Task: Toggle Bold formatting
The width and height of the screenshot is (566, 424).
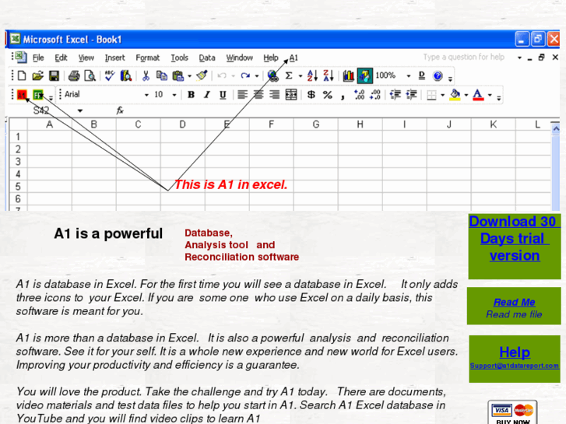Action: click(191, 95)
